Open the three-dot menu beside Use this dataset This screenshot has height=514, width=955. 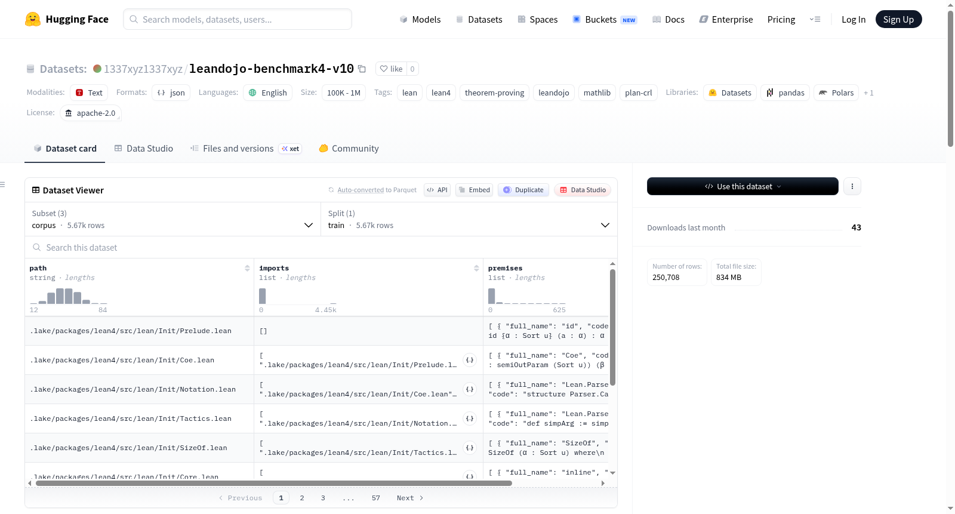(852, 186)
